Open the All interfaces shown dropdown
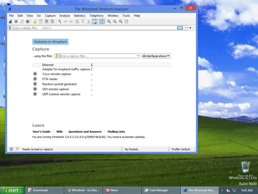This screenshot has width=258, height=194. click(156, 56)
